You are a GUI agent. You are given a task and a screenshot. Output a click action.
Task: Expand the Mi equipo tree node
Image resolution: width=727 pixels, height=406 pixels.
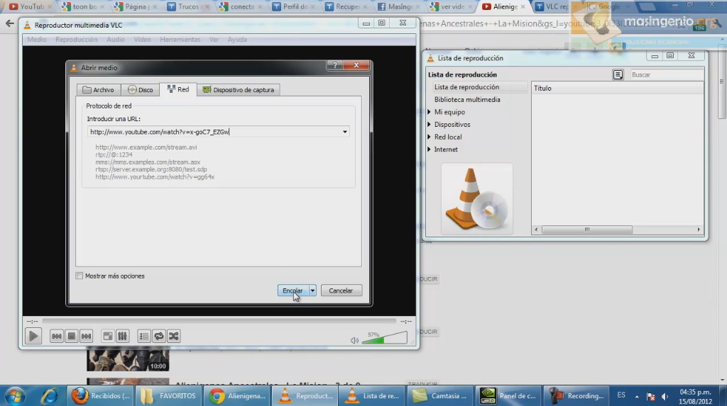[429, 112]
